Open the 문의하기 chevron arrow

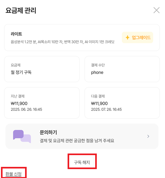(148, 136)
